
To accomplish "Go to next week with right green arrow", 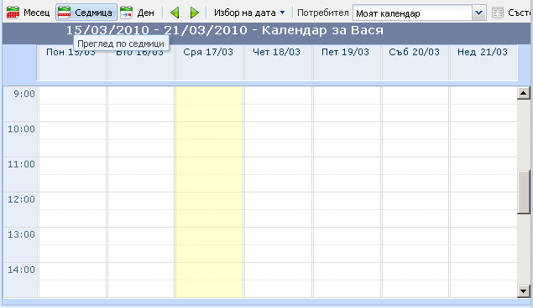I will (x=195, y=13).
